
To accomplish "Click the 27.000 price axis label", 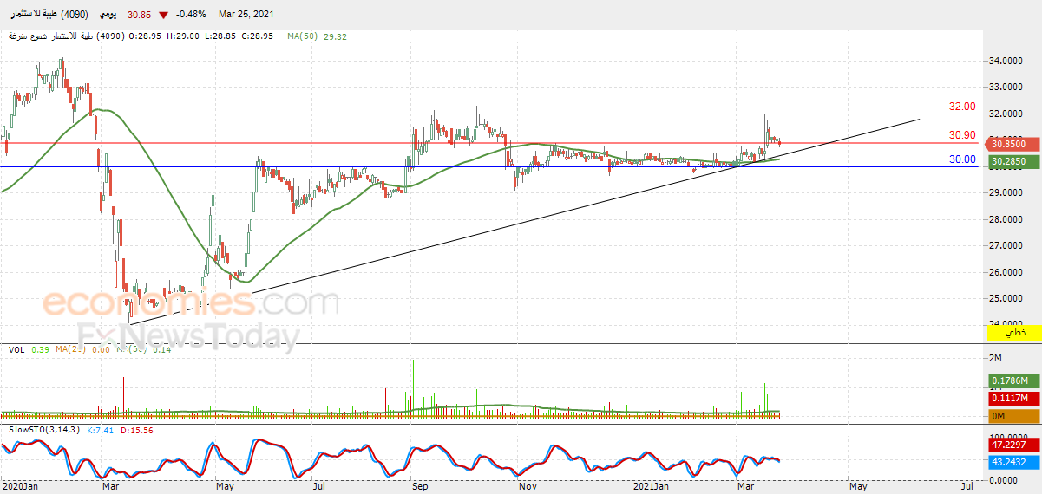I will point(1004,246).
